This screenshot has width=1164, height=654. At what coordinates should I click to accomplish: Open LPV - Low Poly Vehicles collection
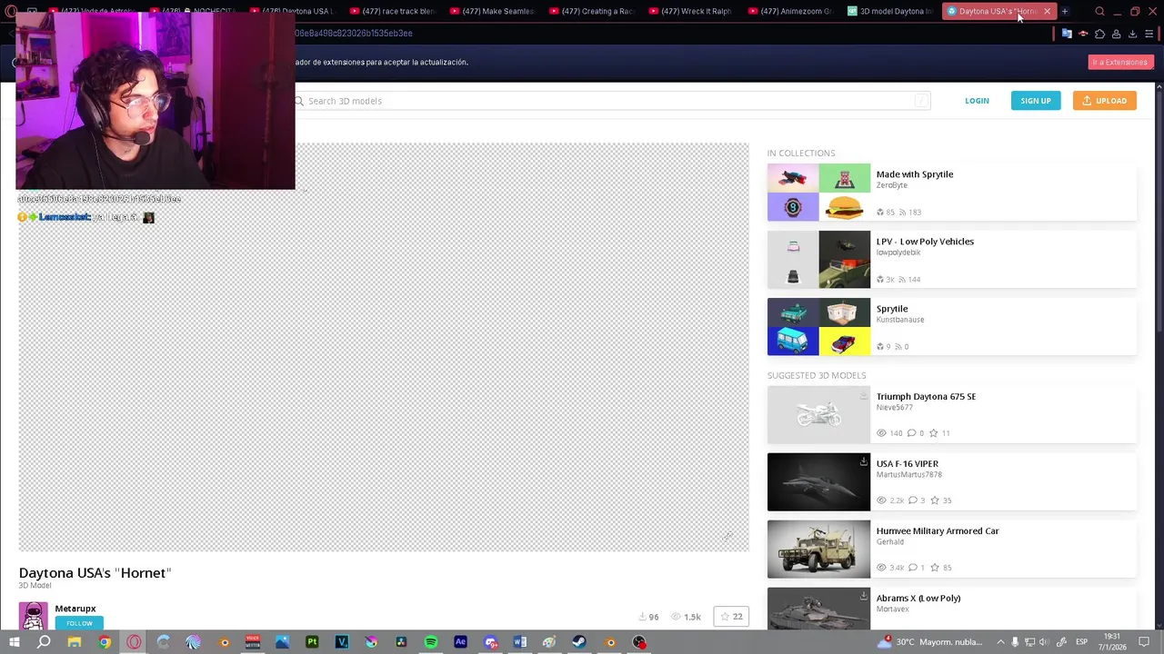925,242
